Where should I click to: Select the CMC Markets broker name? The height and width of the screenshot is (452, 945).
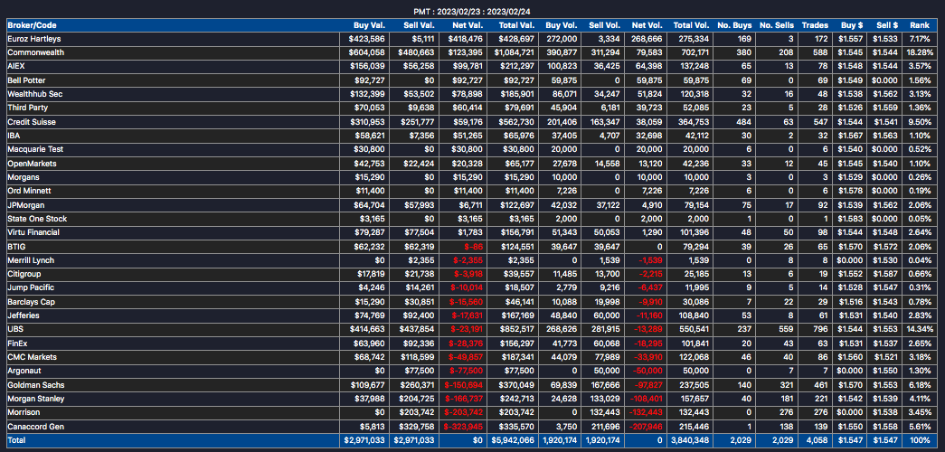pyautogui.click(x=32, y=357)
